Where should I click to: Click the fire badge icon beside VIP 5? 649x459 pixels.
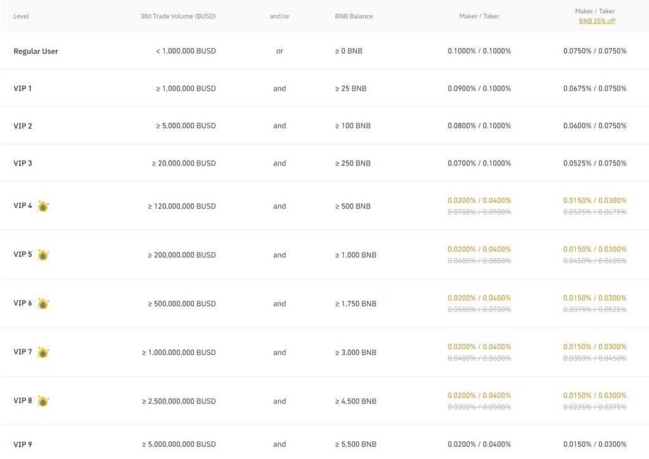[x=42, y=255]
